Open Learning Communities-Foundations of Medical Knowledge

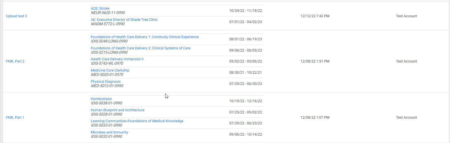click(137, 121)
